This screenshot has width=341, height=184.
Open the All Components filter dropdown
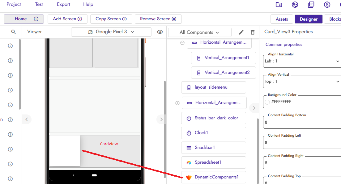199,32
